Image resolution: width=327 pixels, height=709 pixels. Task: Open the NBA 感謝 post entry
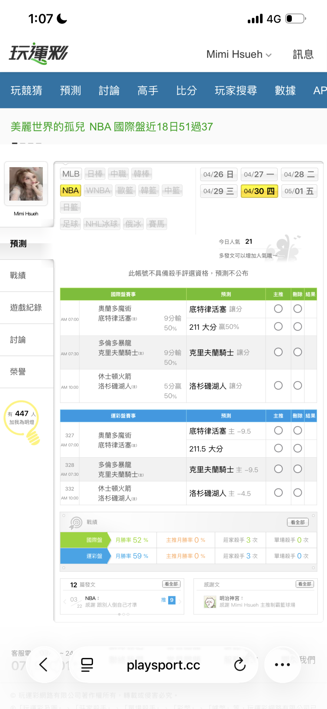(x=111, y=602)
